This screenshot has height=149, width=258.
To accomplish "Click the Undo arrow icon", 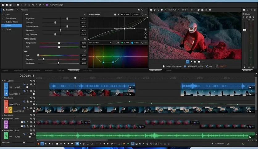I will coord(33,5).
